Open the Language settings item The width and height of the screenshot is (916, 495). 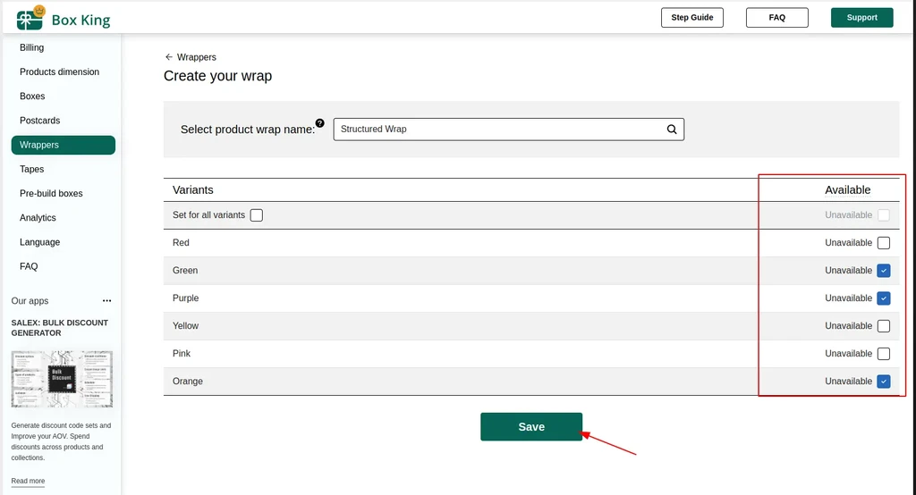[x=39, y=242]
